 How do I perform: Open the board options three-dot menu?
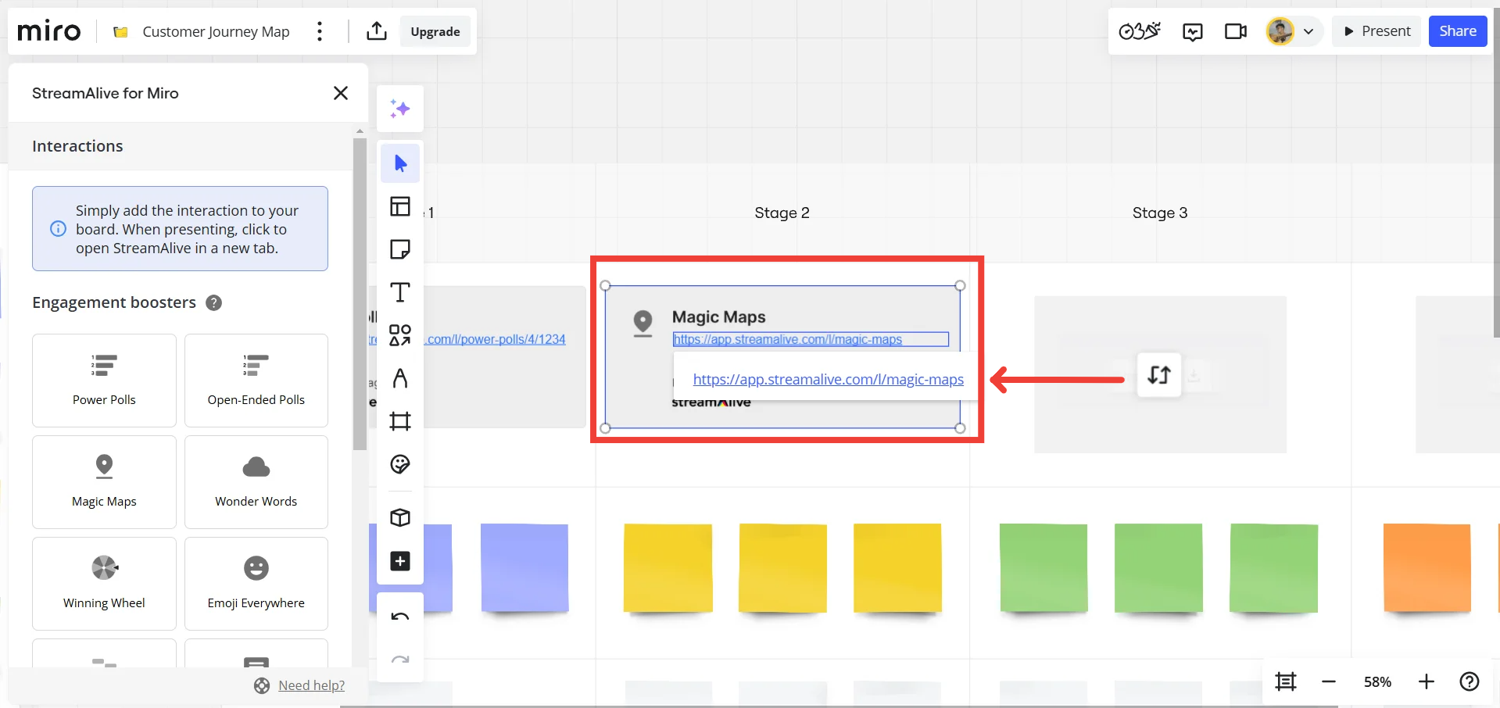click(319, 31)
